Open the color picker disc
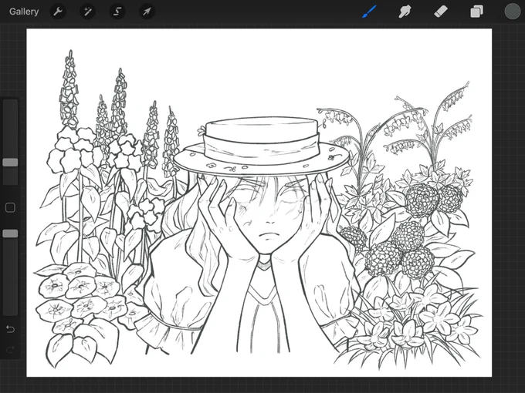This screenshot has width=525, height=393. click(513, 12)
